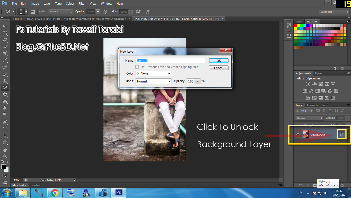Add a Vibrance adjustment

(x=333, y=84)
